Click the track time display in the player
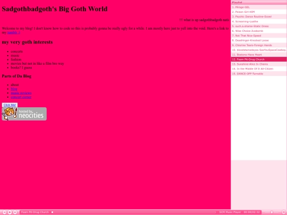 pos(252,212)
